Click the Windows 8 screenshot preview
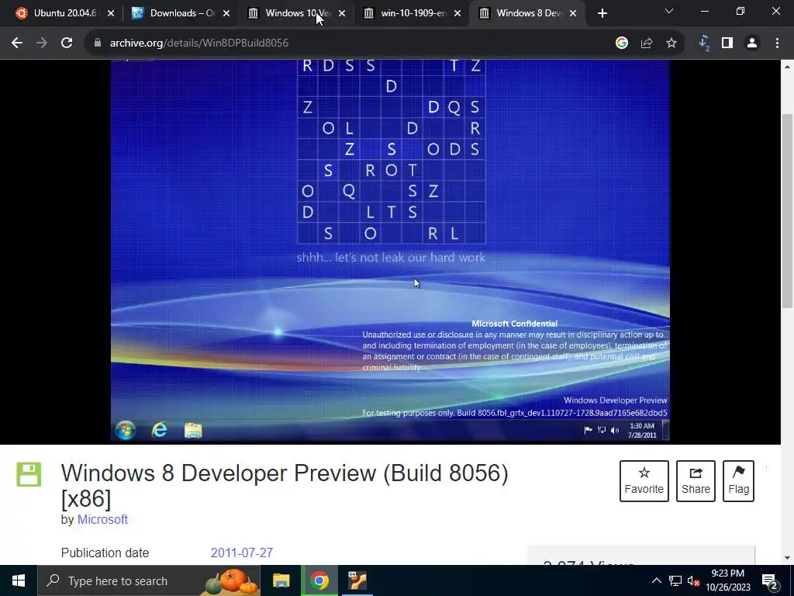The width and height of the screenshot is (794, 596). tap(391, 251)
